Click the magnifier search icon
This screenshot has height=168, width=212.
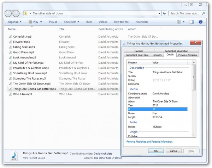[203, 13]
